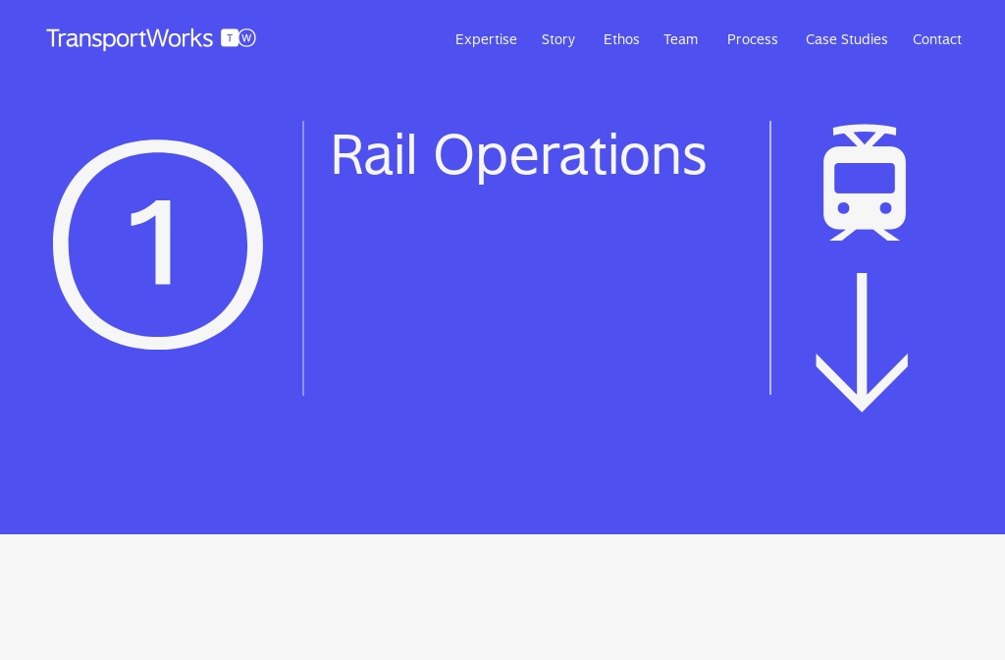Select the Ethos navigation link
Screen dimensions: 1005x660
click(621, 39)
